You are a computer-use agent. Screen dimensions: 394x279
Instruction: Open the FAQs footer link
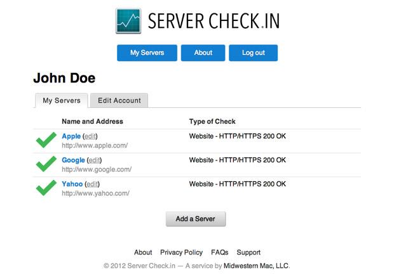pyautogui.click(x=220, y=252)
